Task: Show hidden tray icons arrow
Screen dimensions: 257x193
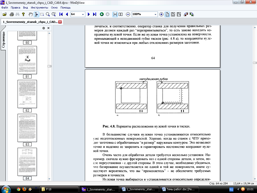Action: (x=238, y=189)
